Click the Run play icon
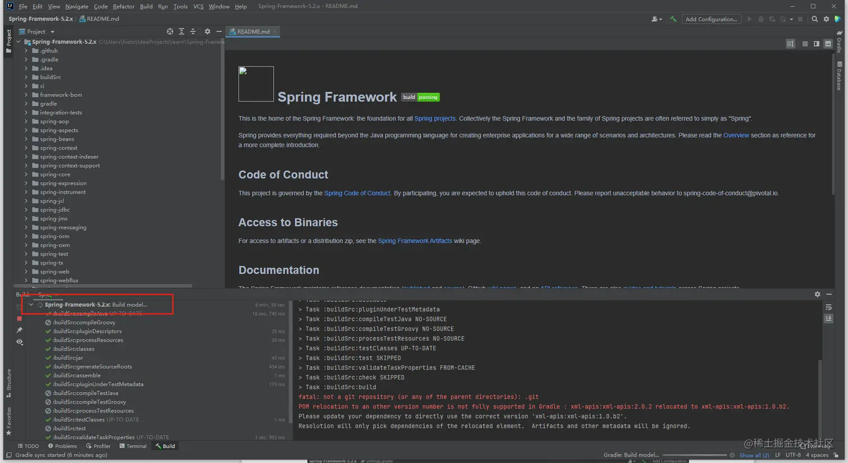The height and width of the screenshot is (463, 848). click(749, 19)
